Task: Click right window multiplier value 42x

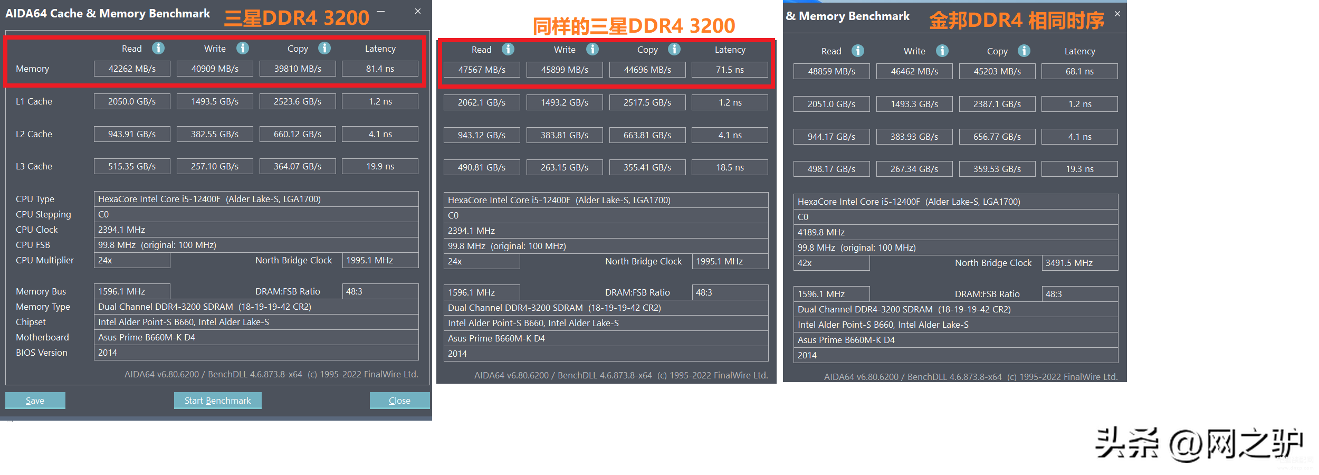Action: [831, 263]
